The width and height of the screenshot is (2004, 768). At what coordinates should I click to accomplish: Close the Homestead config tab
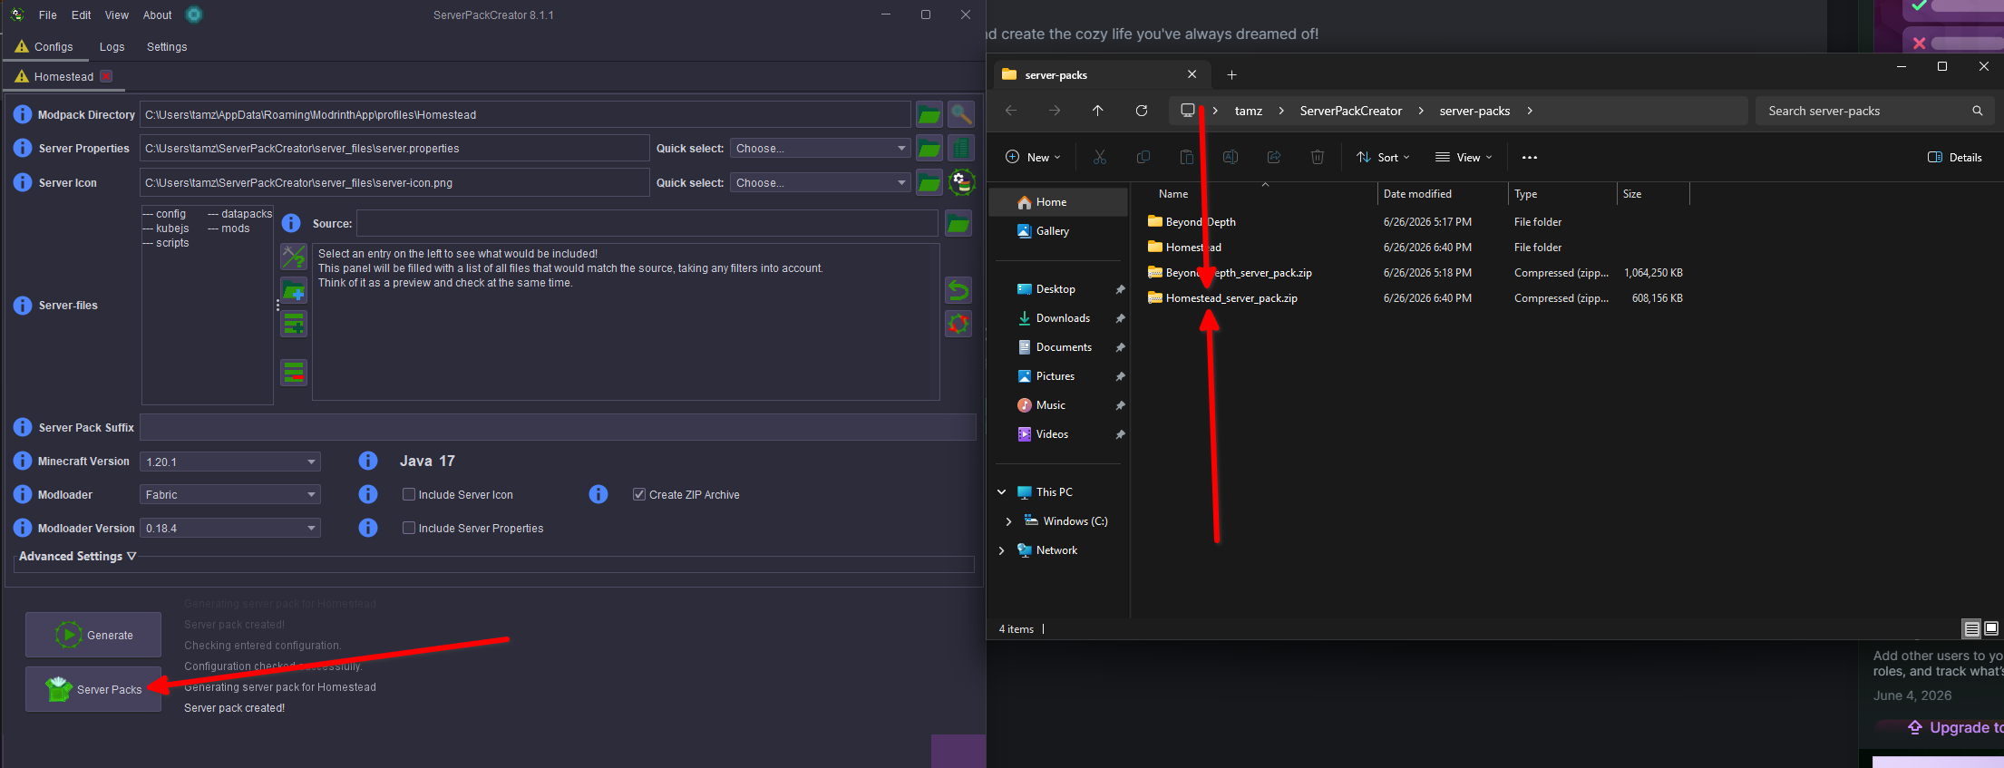point(106,76)
